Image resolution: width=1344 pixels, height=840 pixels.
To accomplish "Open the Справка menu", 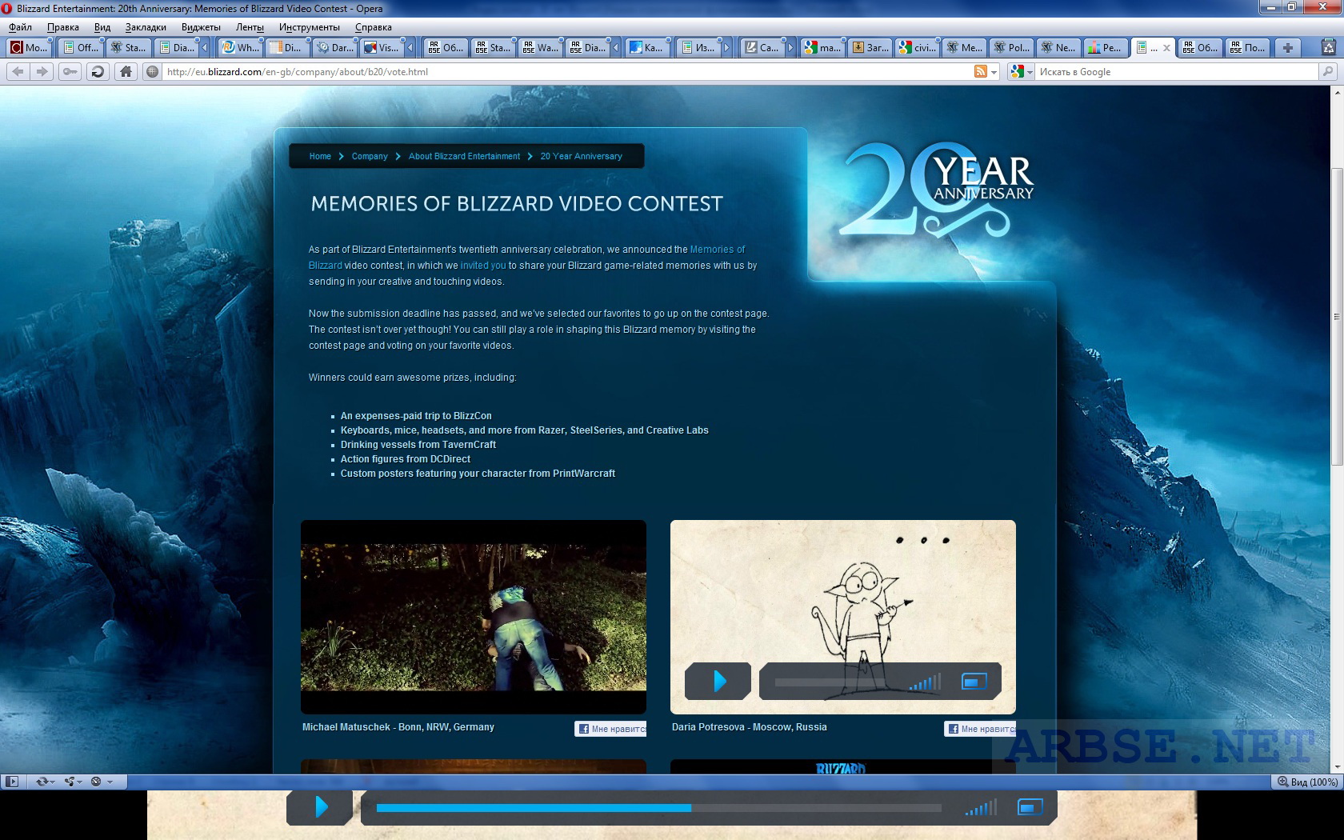I will 374,27.
